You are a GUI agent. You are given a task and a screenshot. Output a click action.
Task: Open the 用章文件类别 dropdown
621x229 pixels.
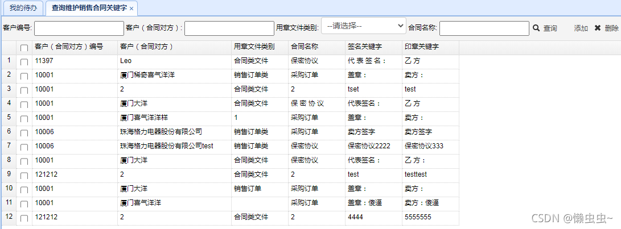tap(364, 26)
